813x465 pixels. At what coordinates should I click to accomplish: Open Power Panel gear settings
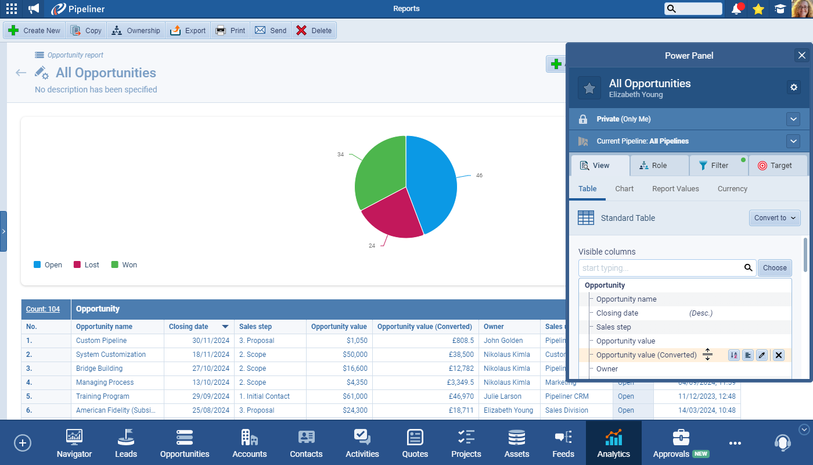794,87
